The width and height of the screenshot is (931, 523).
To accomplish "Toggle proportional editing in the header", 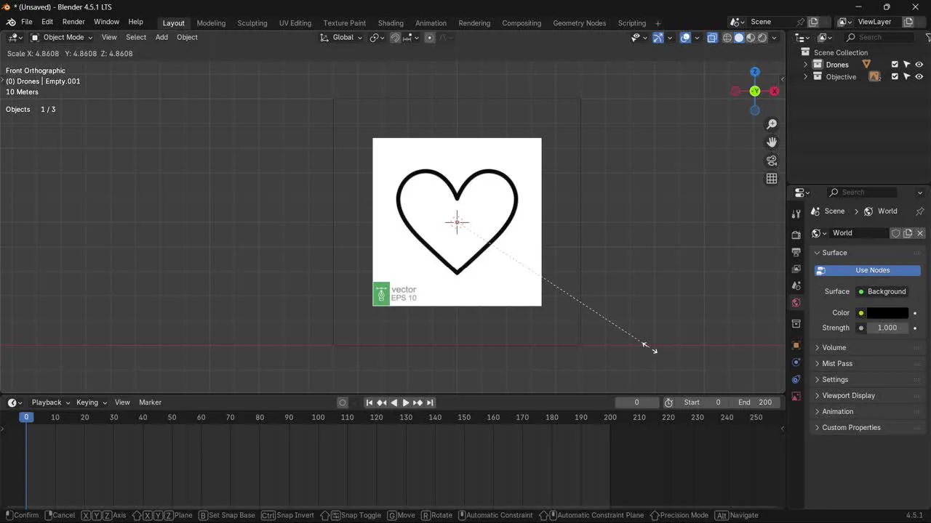I will click(429, 38).
